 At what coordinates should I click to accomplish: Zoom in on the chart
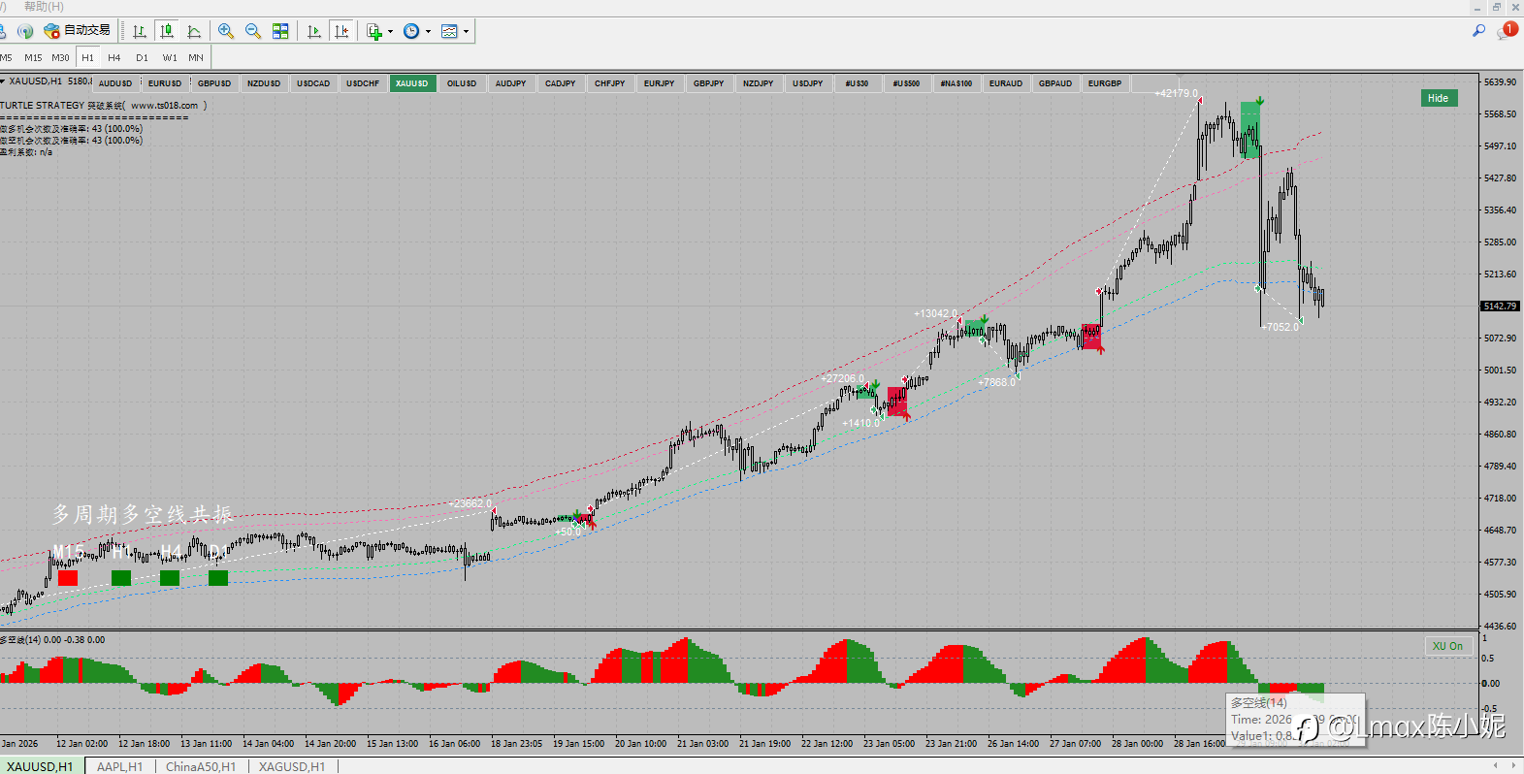click(x=226, y=31)
